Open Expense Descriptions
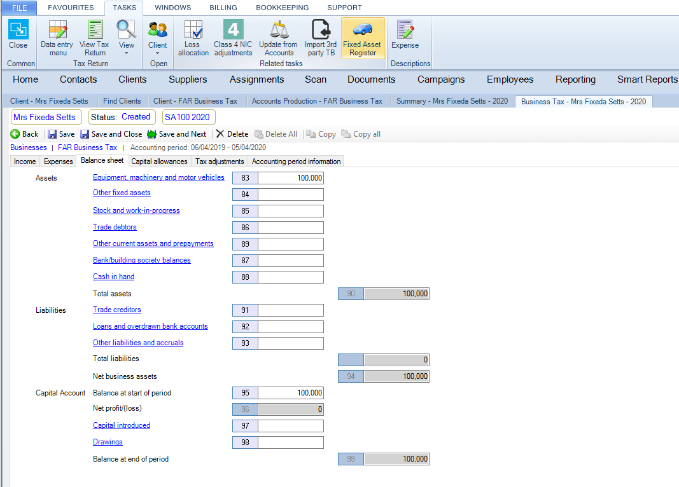Viewport: 679px width, 487px height. (405, 34)
